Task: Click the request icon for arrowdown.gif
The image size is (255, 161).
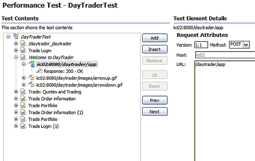Action: 32,85
